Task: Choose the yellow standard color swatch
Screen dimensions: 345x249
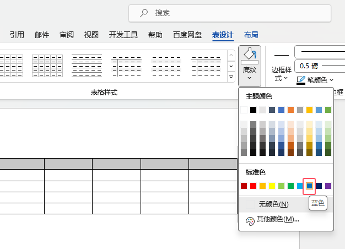Action: coord(272,186)
